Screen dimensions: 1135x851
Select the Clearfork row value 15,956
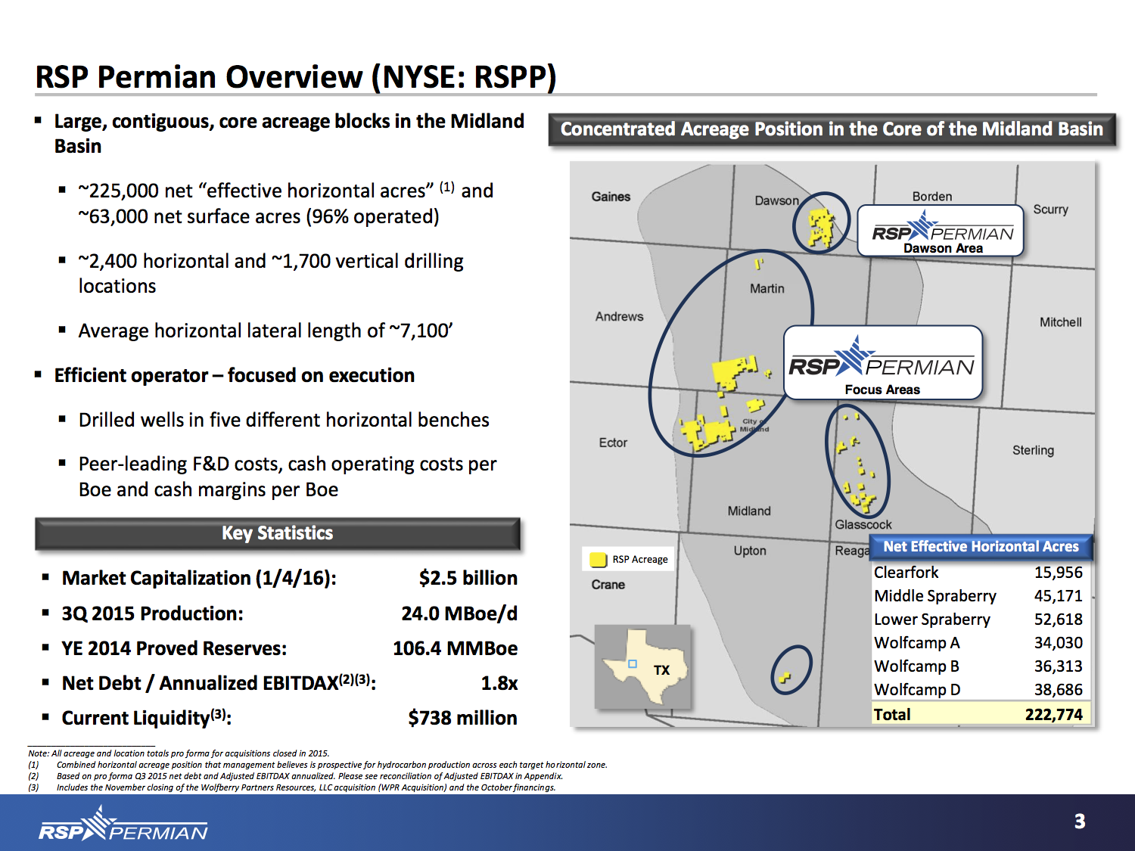(1058, 573)
